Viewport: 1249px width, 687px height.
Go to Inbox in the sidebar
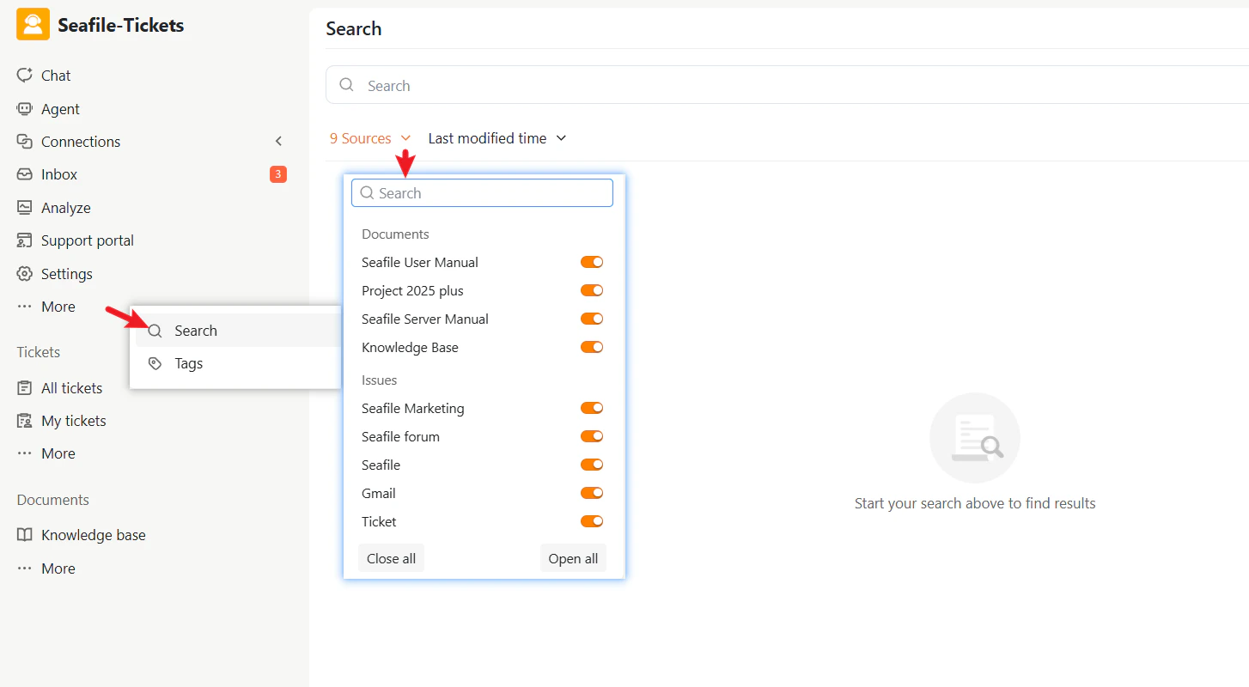[59, 174]
